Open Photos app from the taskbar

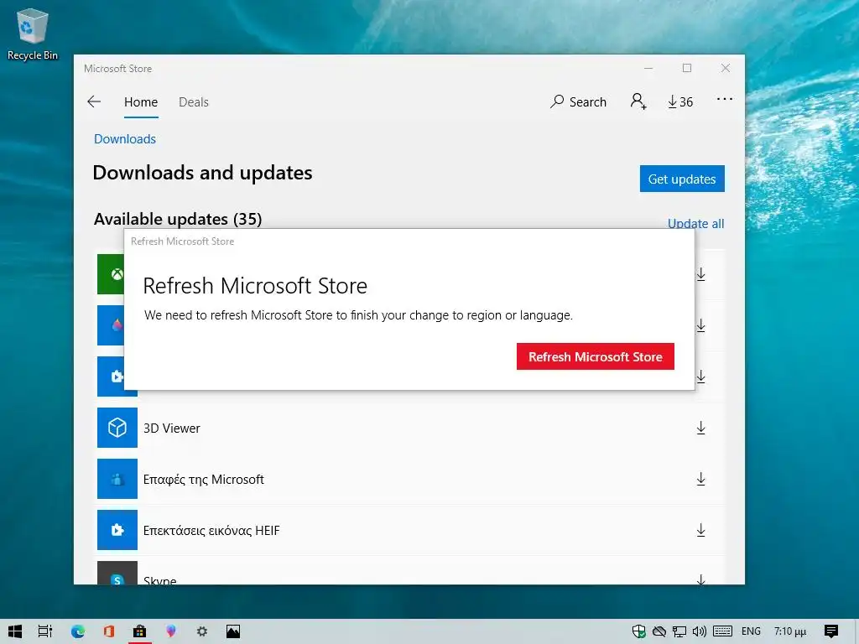233,631
